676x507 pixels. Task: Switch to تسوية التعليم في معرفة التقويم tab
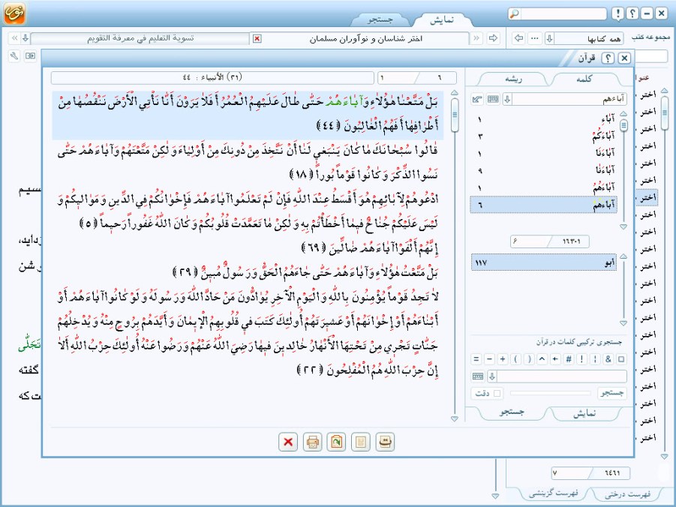pyautogui.click(x=140, y=38)
